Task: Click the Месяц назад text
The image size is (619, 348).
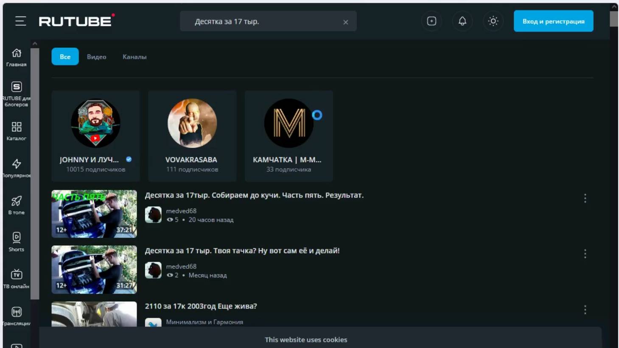Action: click(x=207, y=275)
